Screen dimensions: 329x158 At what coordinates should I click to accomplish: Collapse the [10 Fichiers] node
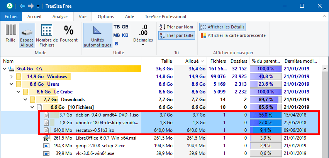[32, 107]
